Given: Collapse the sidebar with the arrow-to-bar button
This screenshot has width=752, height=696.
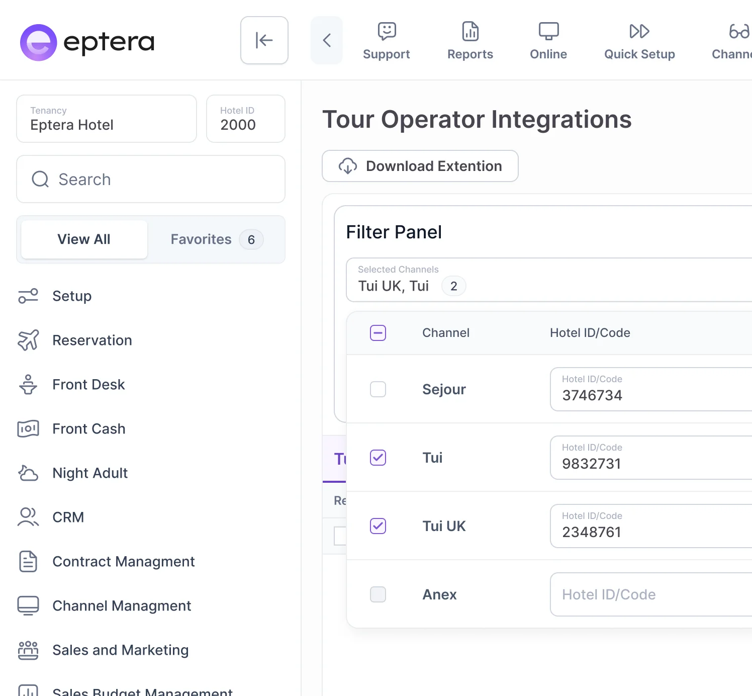Looking at the screenshot, I should point(264,40).
